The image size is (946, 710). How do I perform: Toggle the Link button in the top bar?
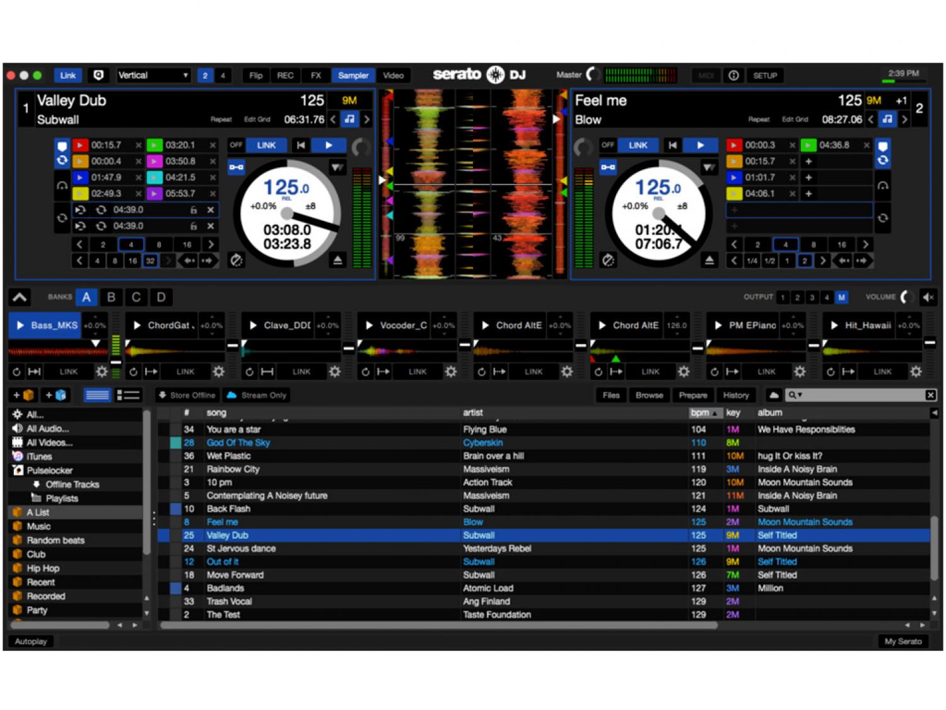coord(67,76)
